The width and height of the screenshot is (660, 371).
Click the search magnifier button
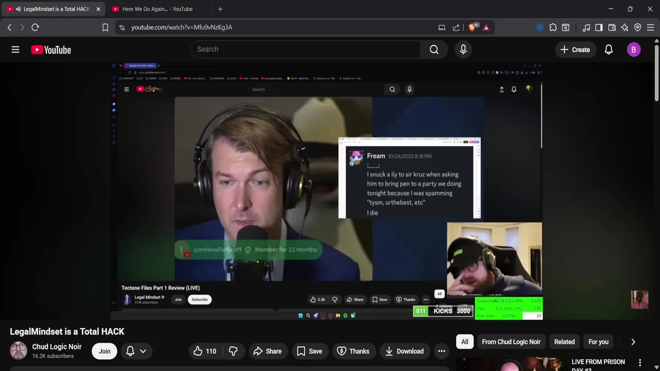pos(434,49)
